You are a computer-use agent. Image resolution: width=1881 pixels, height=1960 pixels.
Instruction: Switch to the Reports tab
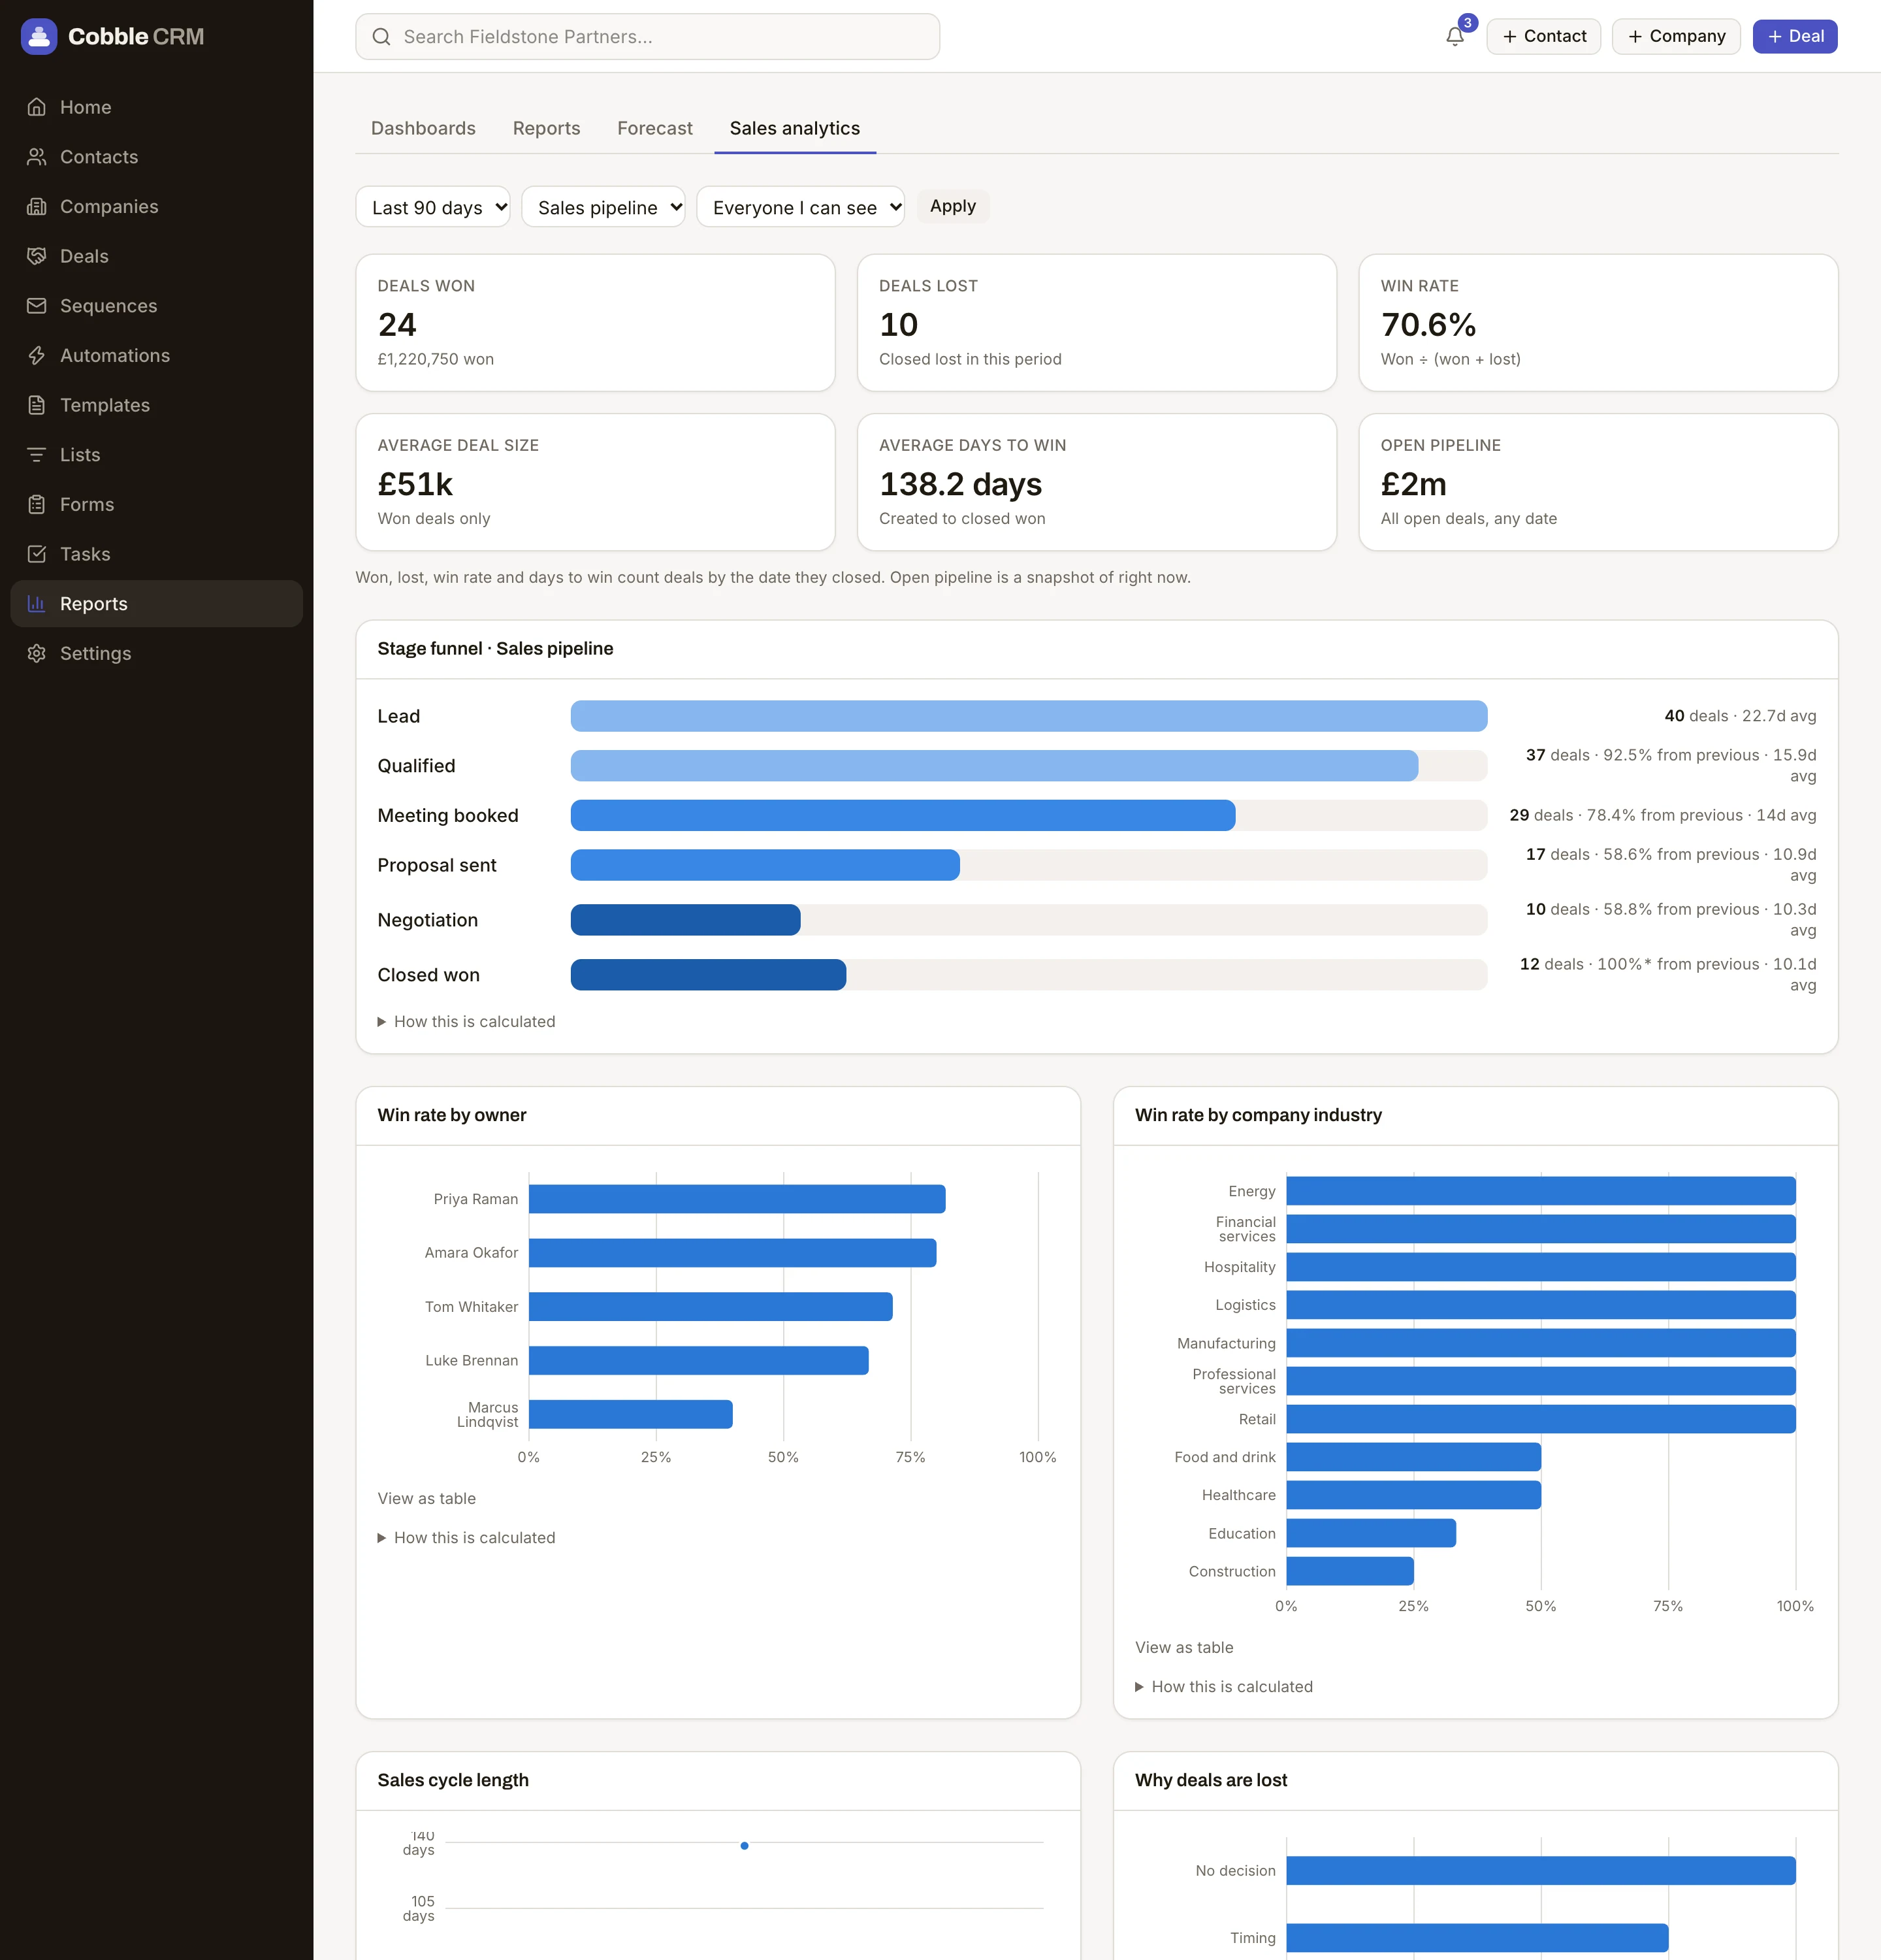(547, 128)
